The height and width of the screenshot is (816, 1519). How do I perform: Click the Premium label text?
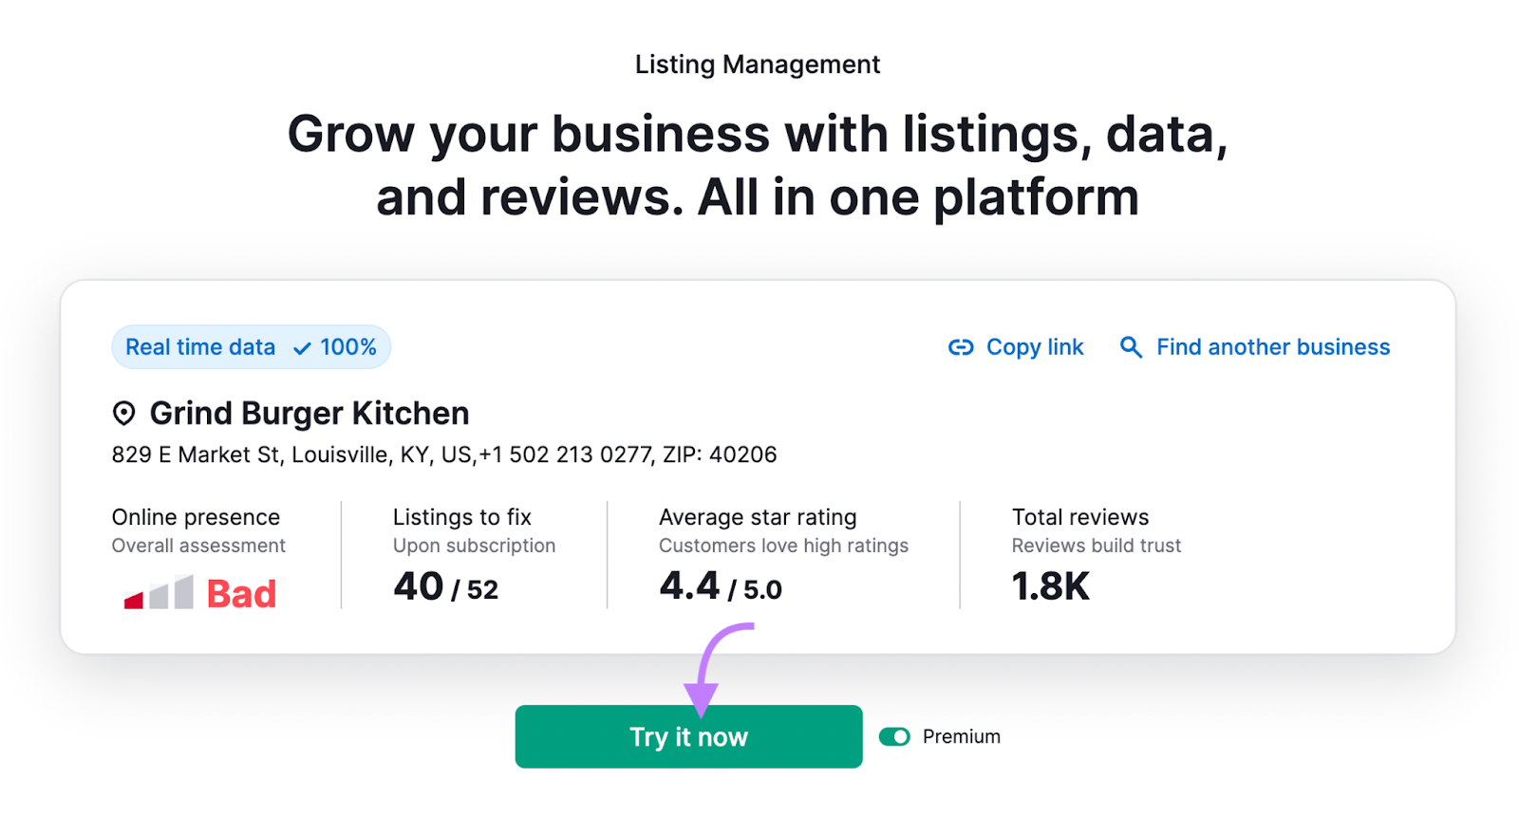962,736
